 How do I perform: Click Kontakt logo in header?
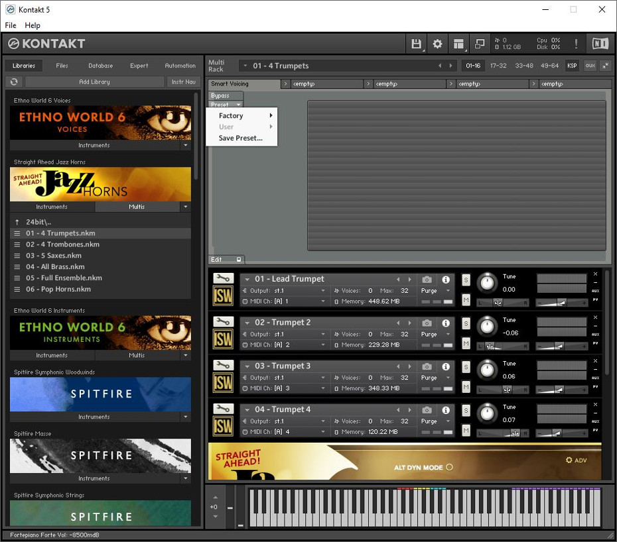46,44
